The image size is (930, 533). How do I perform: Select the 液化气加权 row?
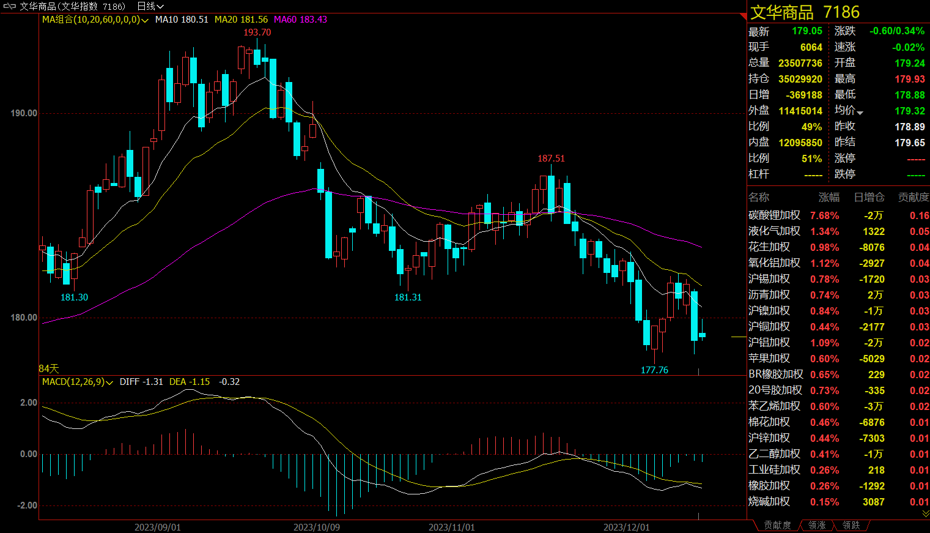pyautogui.click(x=838, y=231)
